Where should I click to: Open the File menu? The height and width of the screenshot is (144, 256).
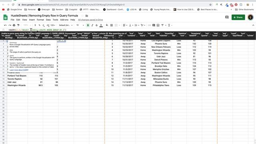12,20
